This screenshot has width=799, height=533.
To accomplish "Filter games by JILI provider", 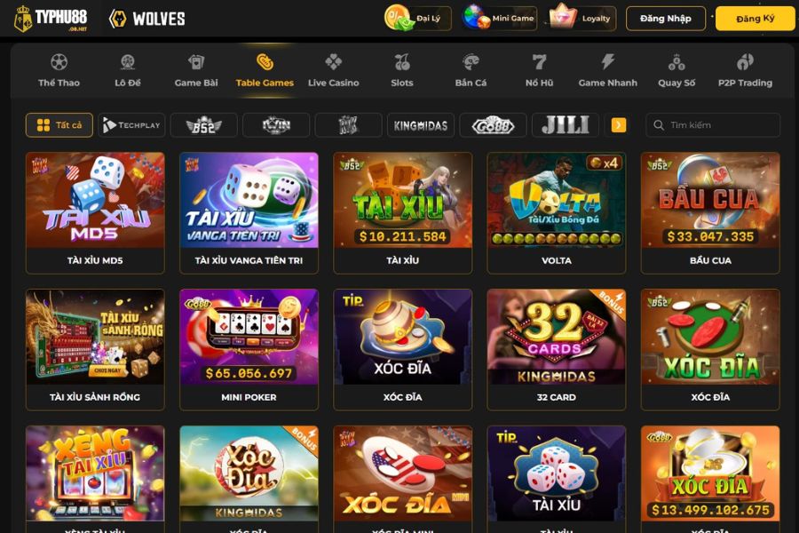I will [566, 125].
